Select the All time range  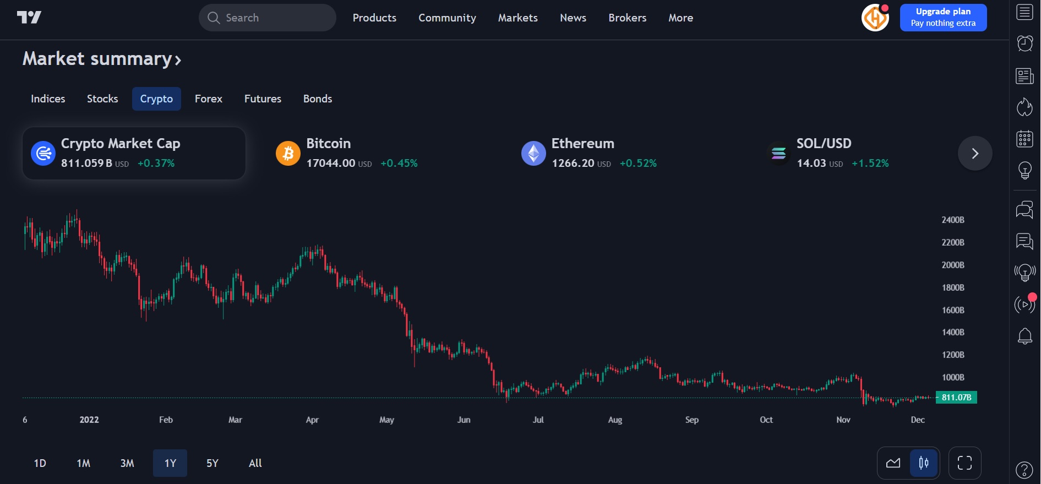point(255,463)
